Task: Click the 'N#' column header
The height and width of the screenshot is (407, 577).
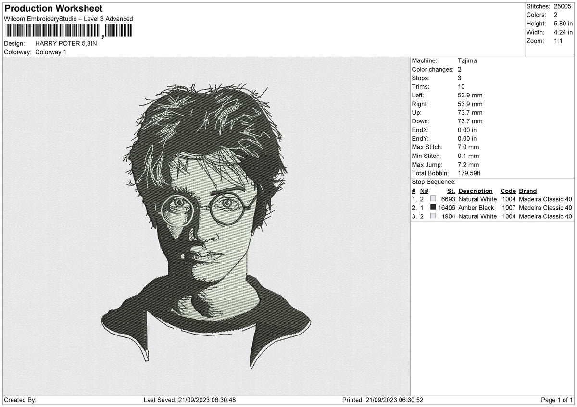Action: click(424, 191)
